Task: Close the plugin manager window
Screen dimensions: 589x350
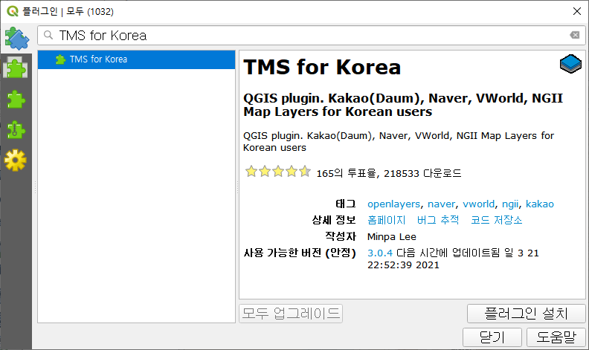Action: click(577, 11)
